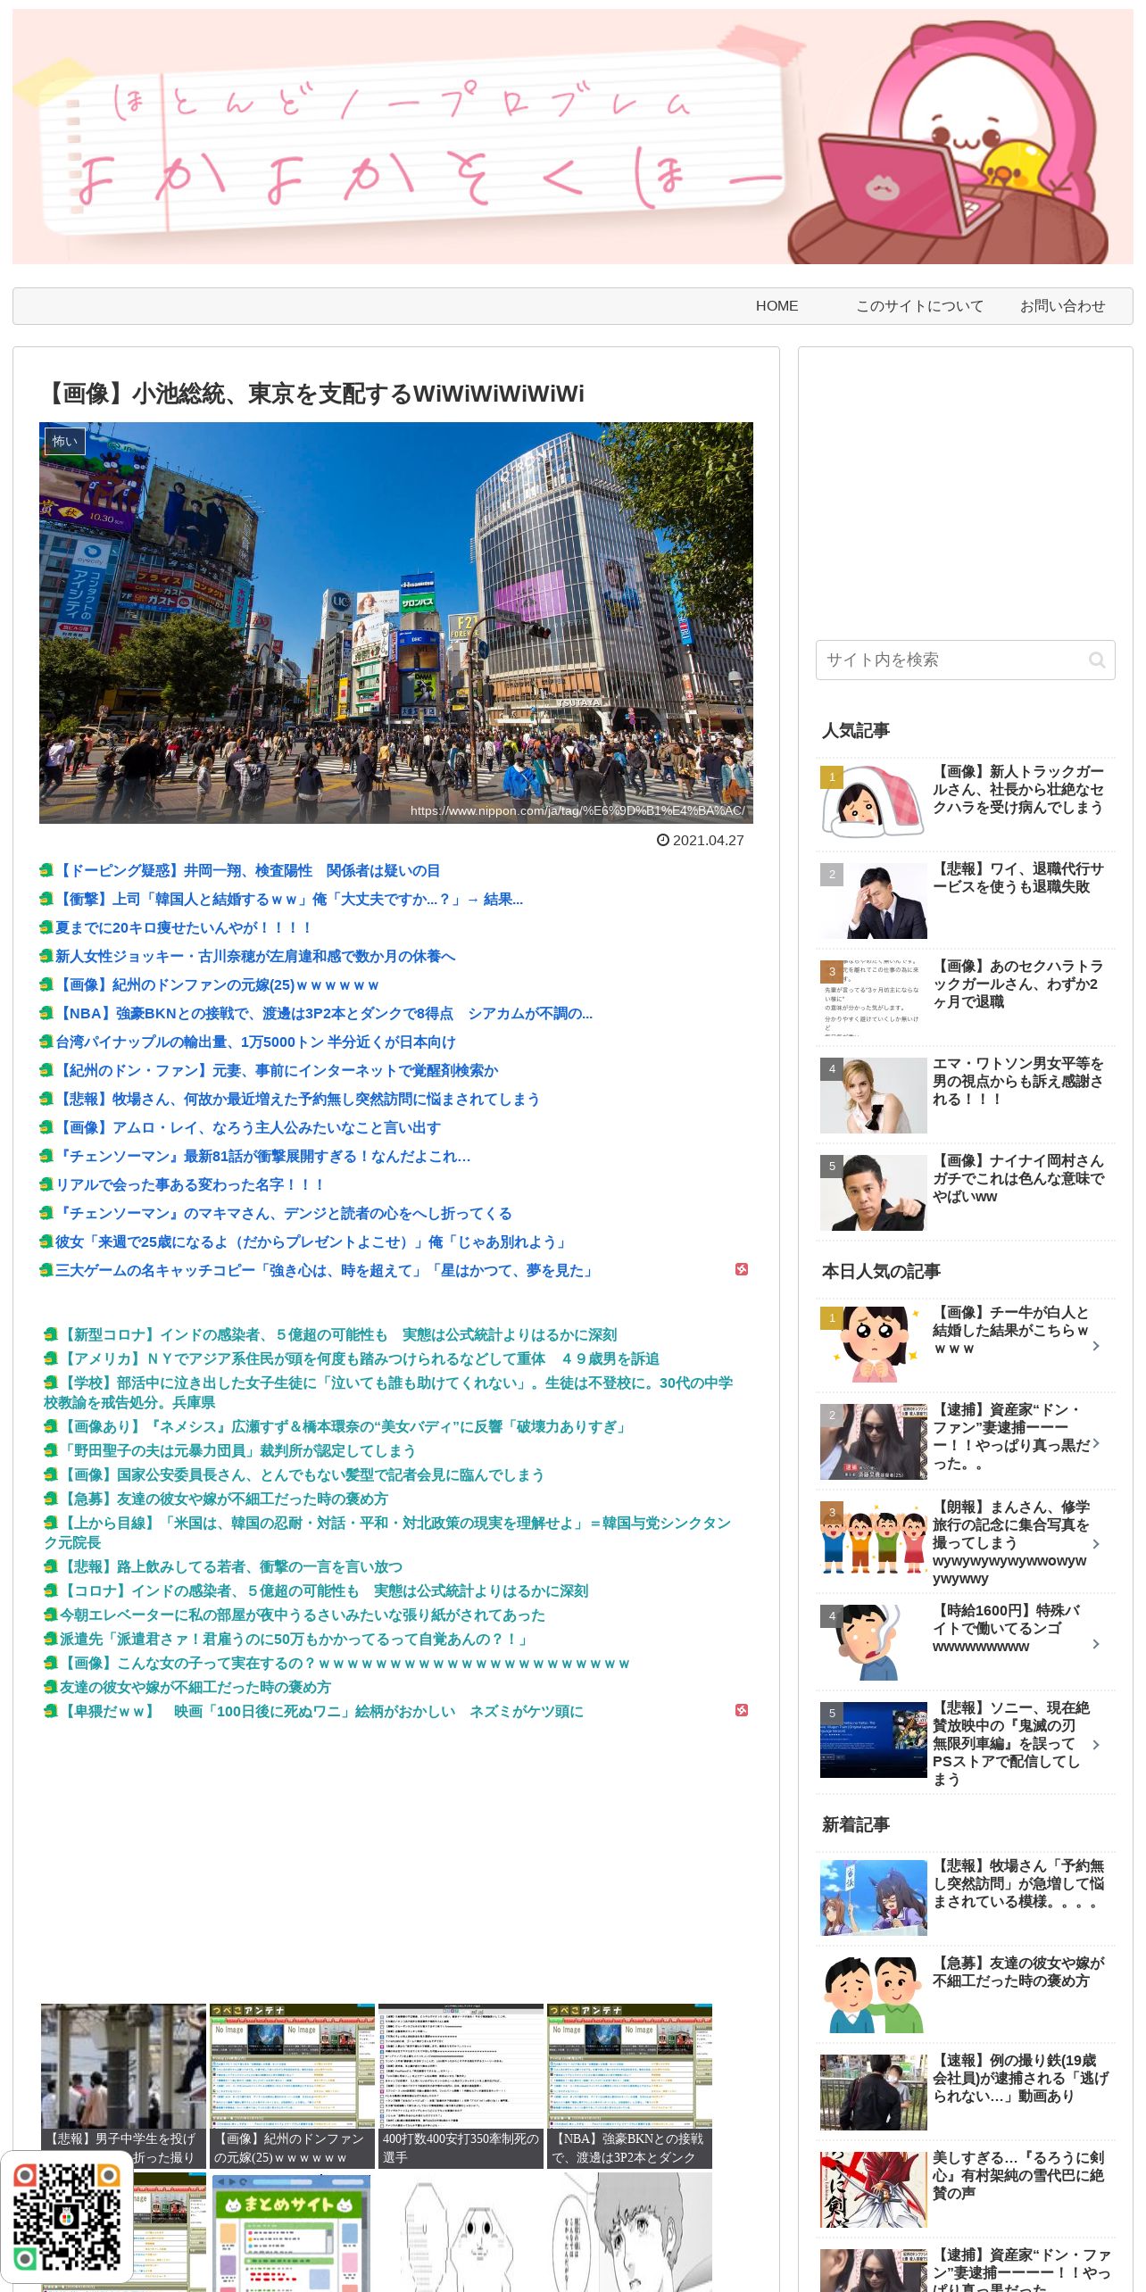Screen dimensions: 1146x2292
Task: Open 夏までに20キロ痩せたいんやが link
Action: point(184,927)
